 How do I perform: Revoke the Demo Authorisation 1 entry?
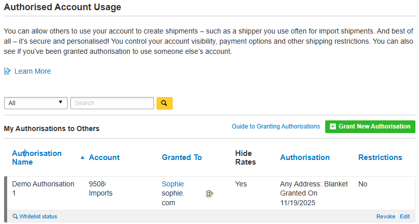pyautogui.click(x=386, y=217)
